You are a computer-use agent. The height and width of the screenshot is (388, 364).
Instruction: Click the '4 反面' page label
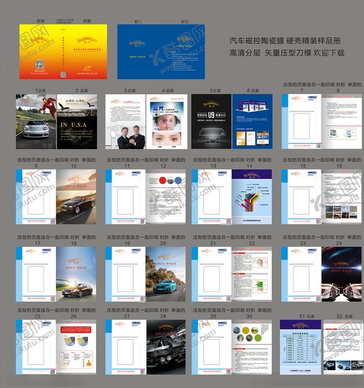168,90
